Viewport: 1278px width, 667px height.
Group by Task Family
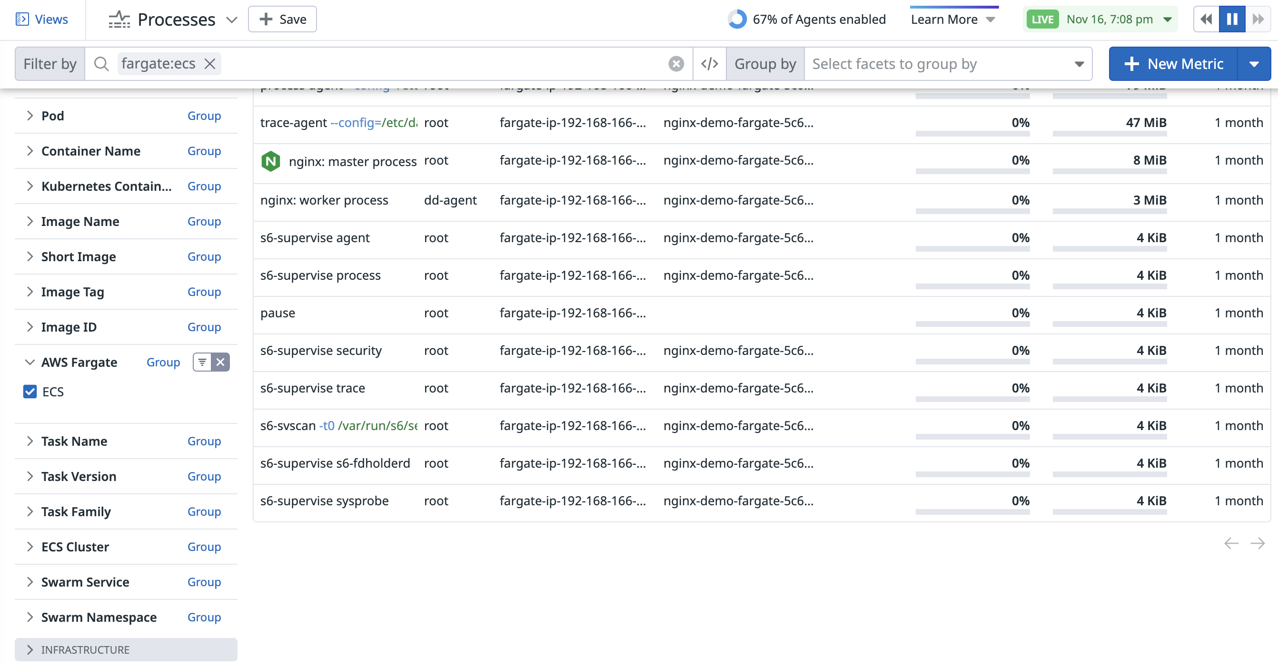(204, 512)
